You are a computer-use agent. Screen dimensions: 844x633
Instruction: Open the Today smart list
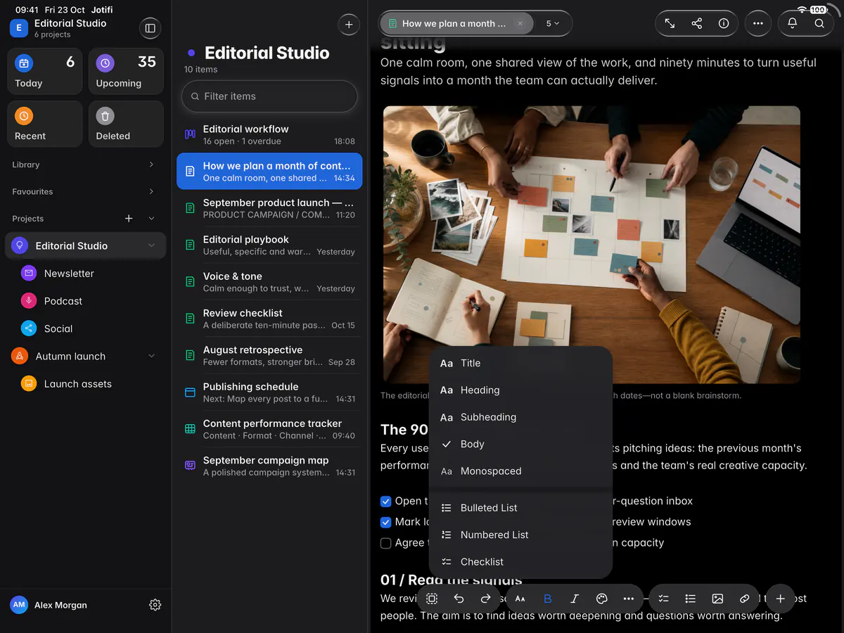coord(44,71)
